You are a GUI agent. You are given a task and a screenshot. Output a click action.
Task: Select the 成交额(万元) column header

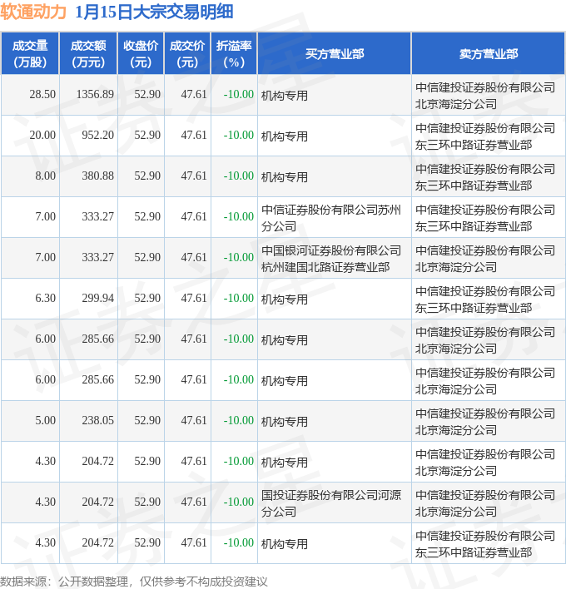pos(88,54)
